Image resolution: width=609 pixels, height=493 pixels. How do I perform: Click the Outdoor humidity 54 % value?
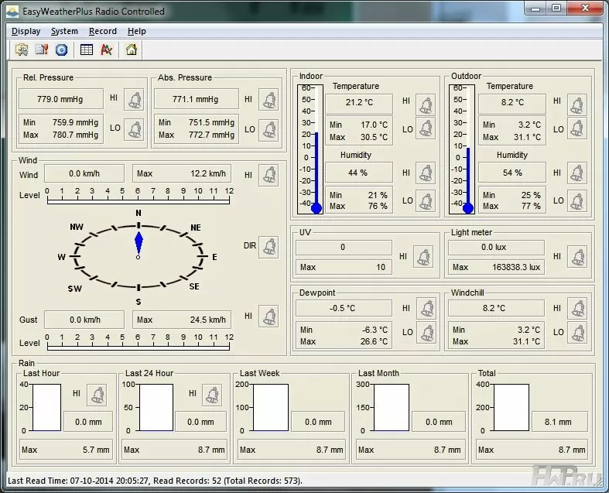click(512, 173)
